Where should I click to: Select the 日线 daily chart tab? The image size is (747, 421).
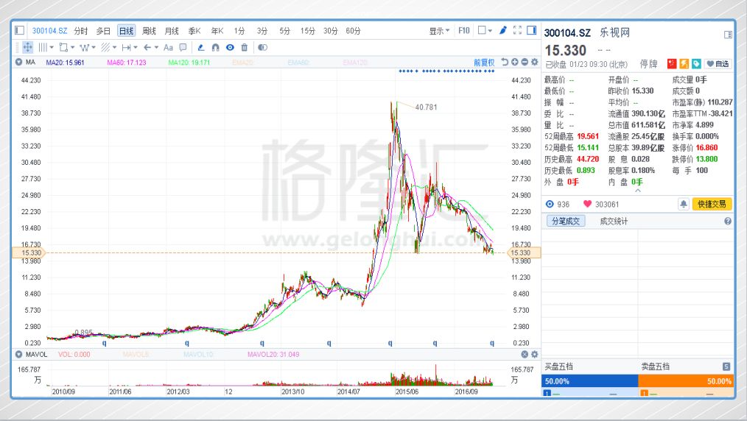[126, 31]
